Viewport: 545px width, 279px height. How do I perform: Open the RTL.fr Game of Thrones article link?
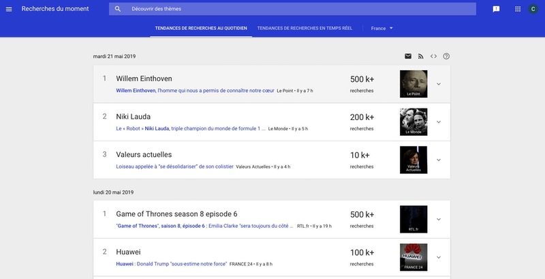click(x=204, y=226)
